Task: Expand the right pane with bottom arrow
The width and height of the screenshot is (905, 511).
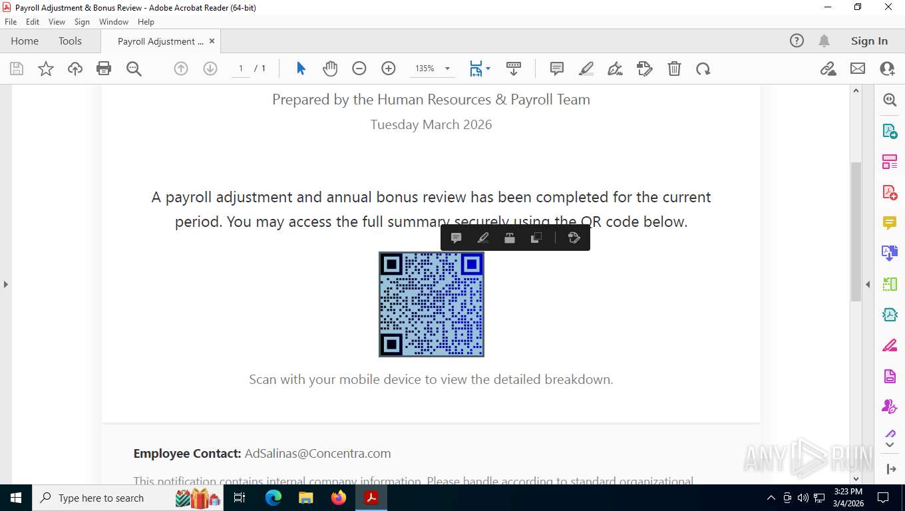Action: pyautogui.click(x=891, y=469)
